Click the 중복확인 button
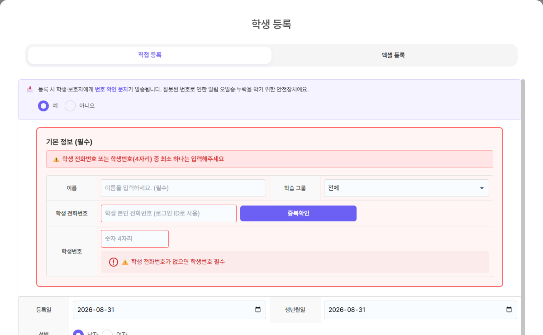The image size is (543, 335). tap(298, 213)
